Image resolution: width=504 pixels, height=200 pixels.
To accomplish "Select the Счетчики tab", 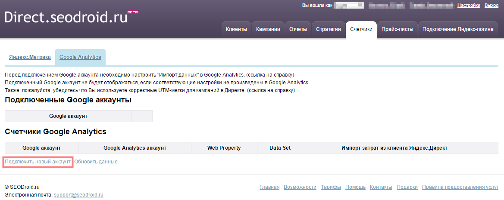I will click(361, 29).
